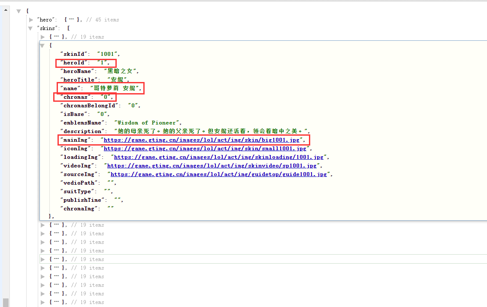Select the "suitType" key
Viewport: 487px width, 307px height.
77,192
